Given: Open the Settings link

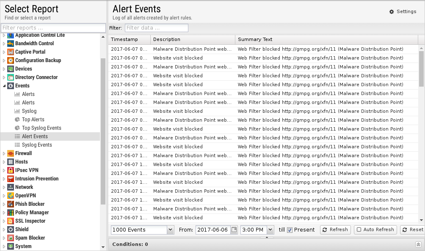Looking at the screenshot, I should 403,11.
